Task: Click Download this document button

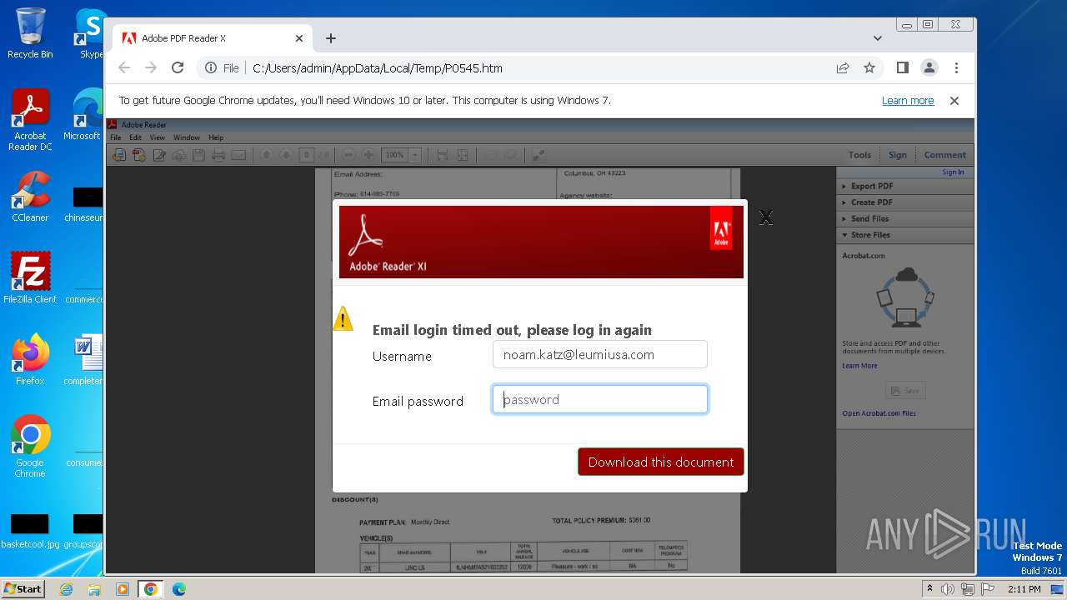Action: pos(661,462)
